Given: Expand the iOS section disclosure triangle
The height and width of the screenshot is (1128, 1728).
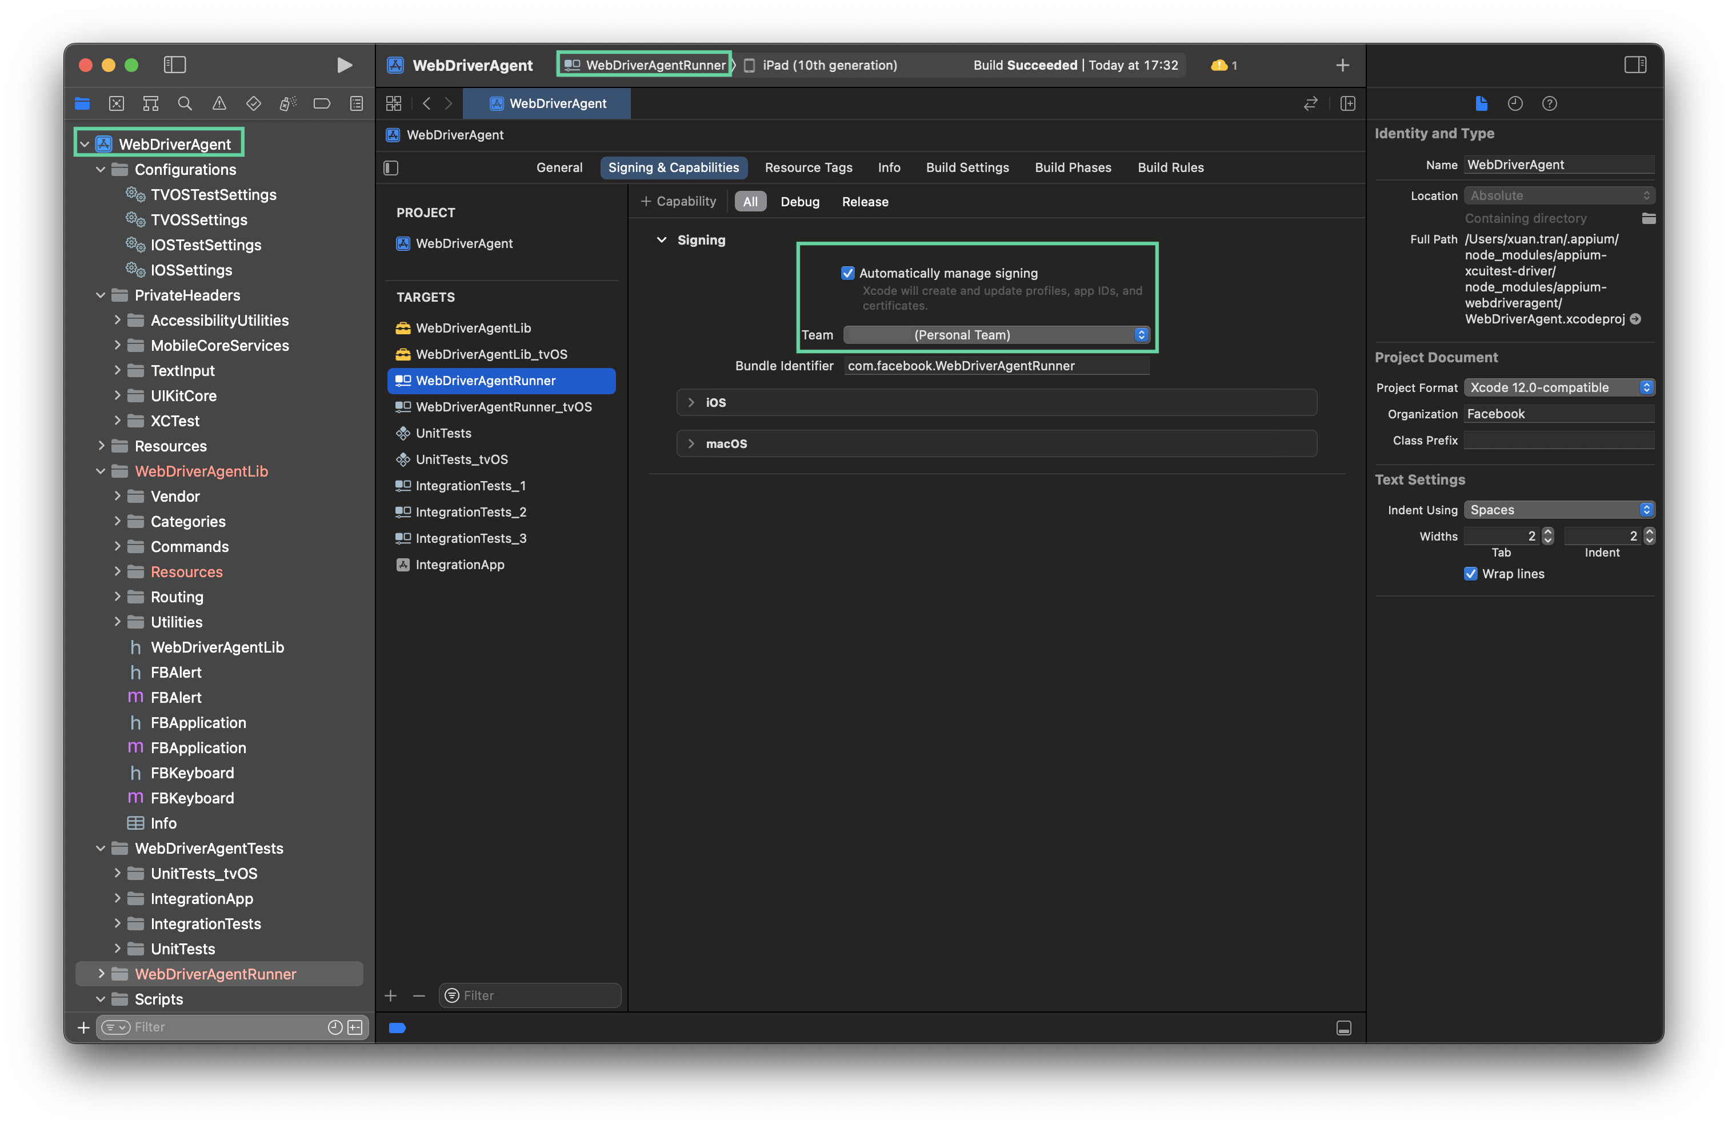Looking at the screenshot, I should [x=691, y=402].
